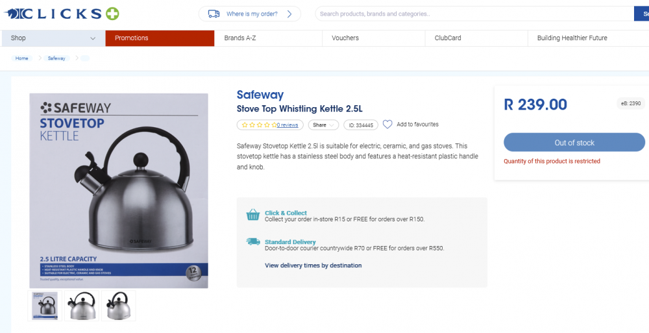Click the green plus in logo
649x333 pixels.
(112, 14)
